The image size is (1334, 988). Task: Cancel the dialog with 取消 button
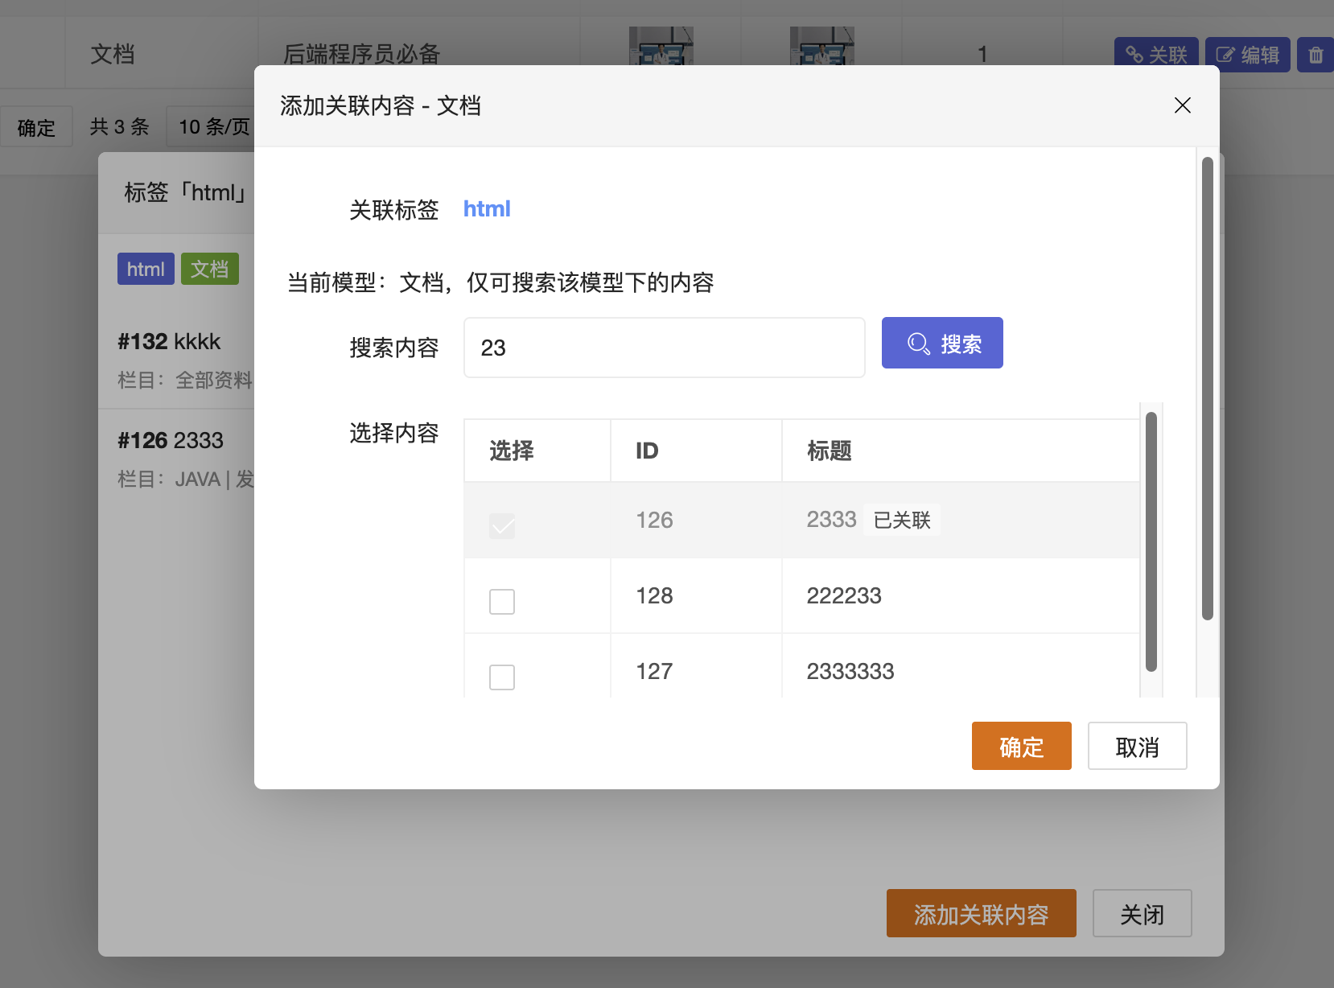click(x=1137, y=746)
